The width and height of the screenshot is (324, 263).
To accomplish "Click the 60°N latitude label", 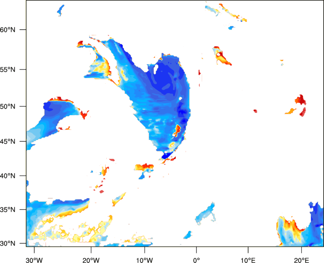I will coord(8,30).
